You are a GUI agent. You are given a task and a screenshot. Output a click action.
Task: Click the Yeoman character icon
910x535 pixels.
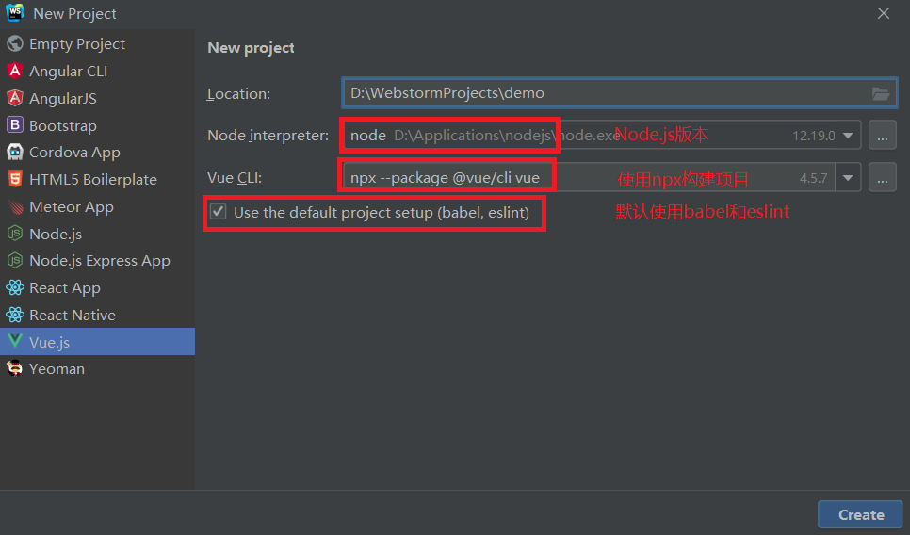click(14, 368)
